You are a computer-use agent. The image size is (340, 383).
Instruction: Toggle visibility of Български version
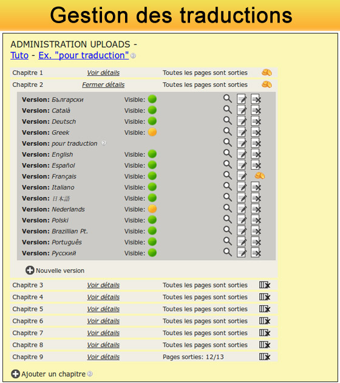click(152, 99)
